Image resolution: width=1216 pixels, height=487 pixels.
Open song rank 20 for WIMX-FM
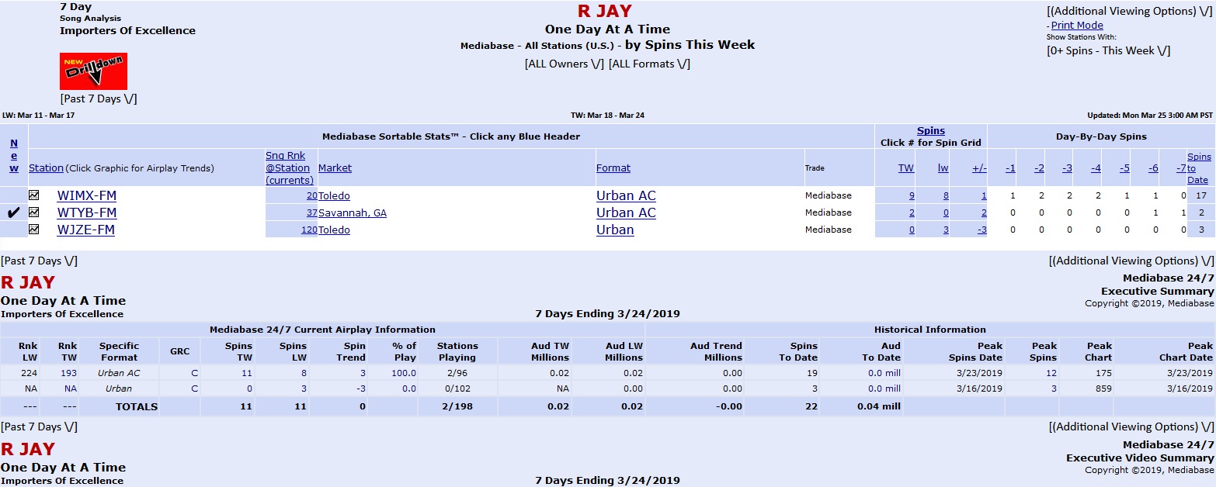pyautogui.click(x=311, y=196)
